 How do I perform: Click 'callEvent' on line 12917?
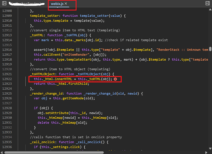pos(52,55)
